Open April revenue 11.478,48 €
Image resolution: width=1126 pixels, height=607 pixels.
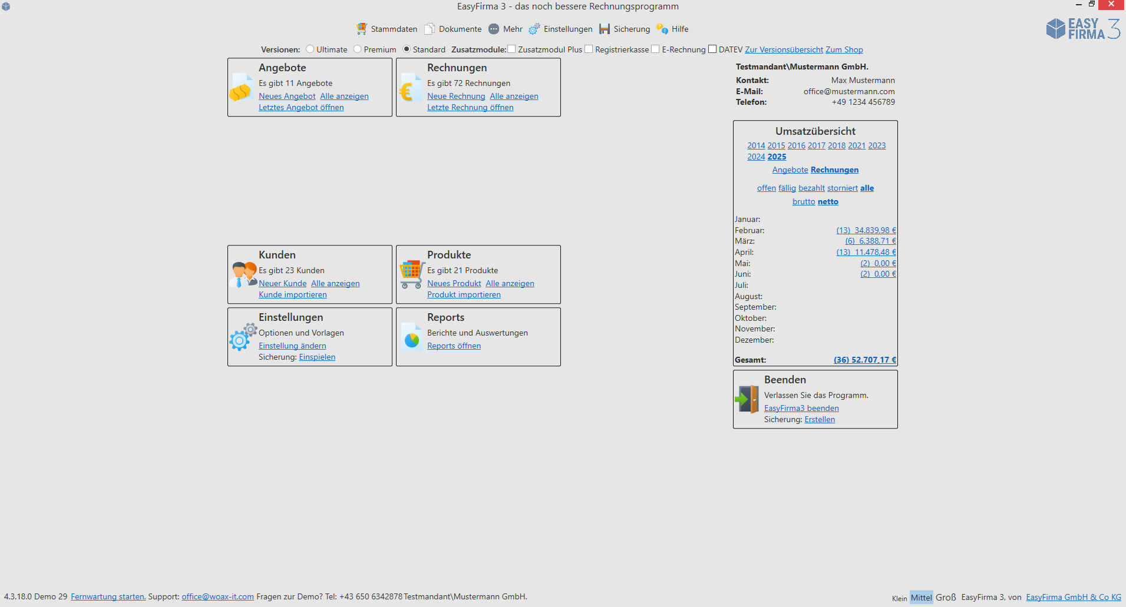point(866,253)
